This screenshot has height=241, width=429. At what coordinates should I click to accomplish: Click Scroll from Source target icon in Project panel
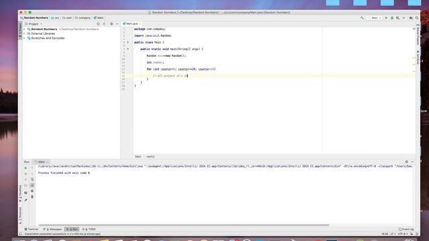coord(99,24)
